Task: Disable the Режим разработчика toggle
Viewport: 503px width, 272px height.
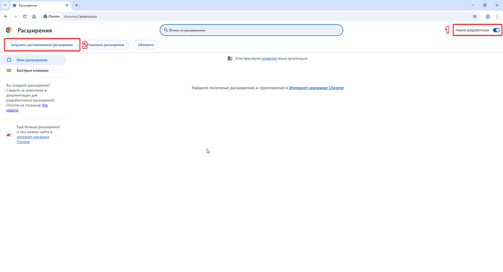Action: 496,30
